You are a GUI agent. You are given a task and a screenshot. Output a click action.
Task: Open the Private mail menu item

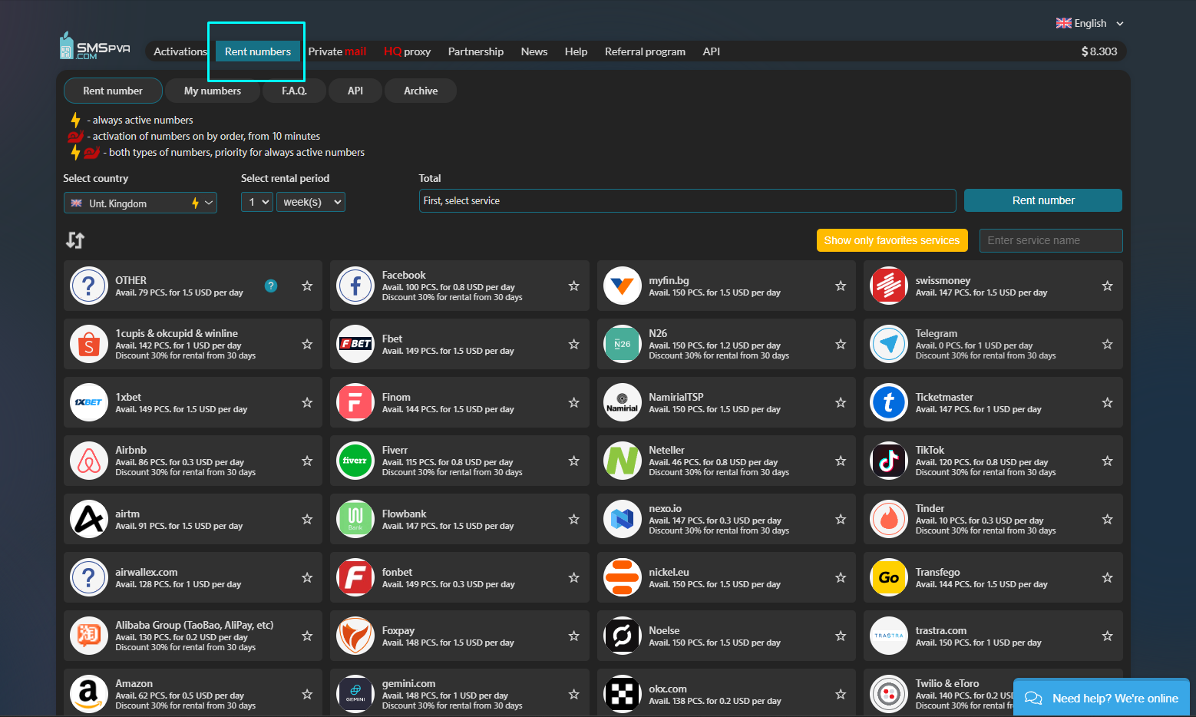pos(337,51)
